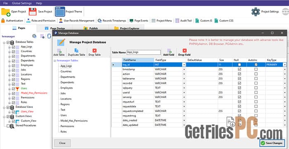Click the Save Changes button

[272, 143]
